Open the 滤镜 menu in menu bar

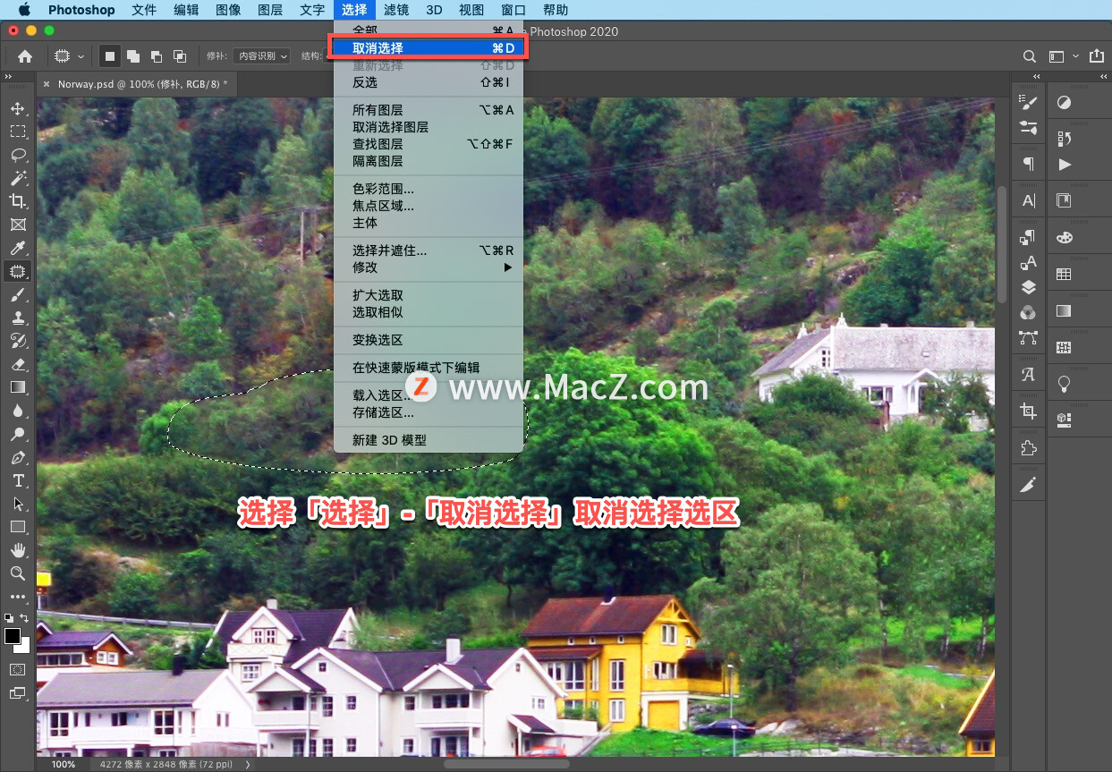396,10
